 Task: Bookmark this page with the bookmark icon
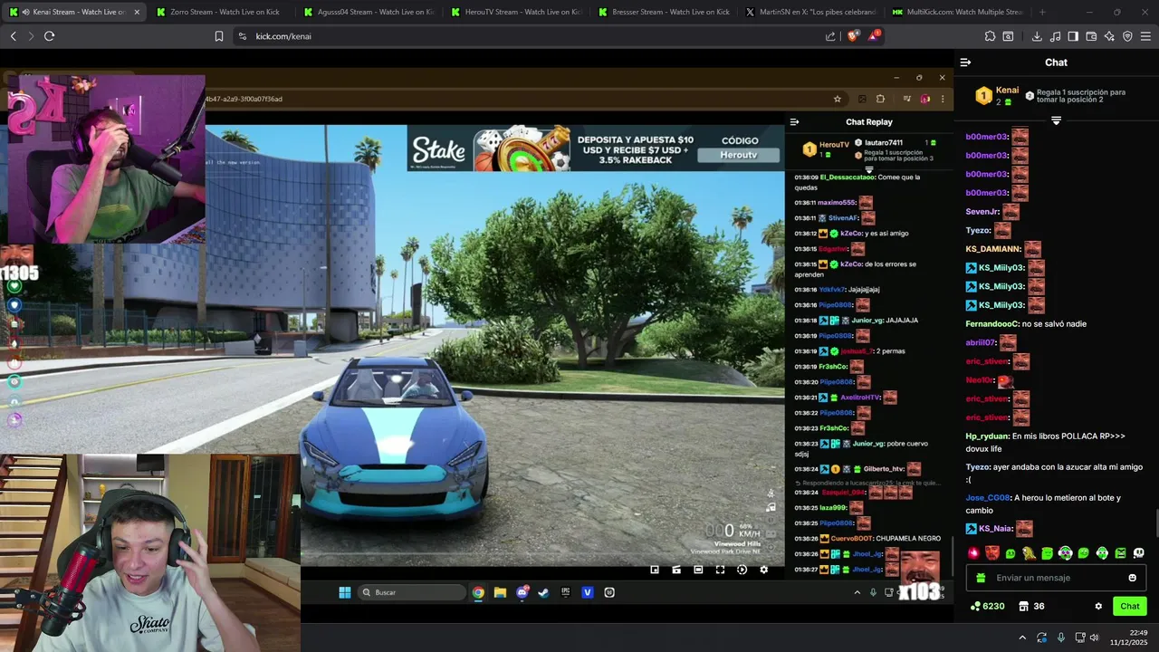[219, 36]
